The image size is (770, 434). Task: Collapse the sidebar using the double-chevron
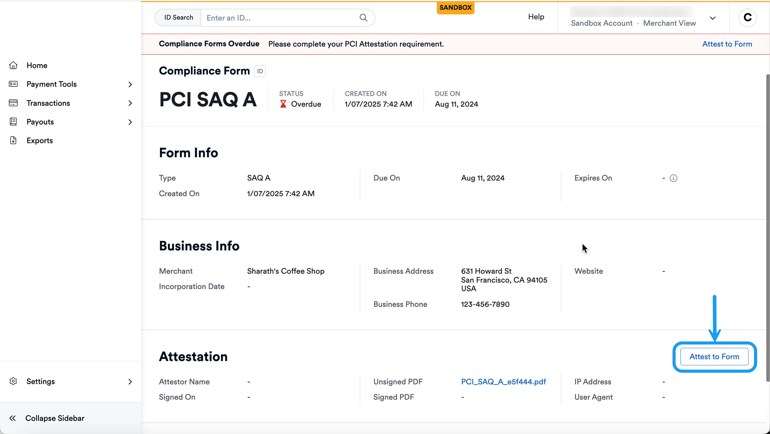click(x=13, y=418)
